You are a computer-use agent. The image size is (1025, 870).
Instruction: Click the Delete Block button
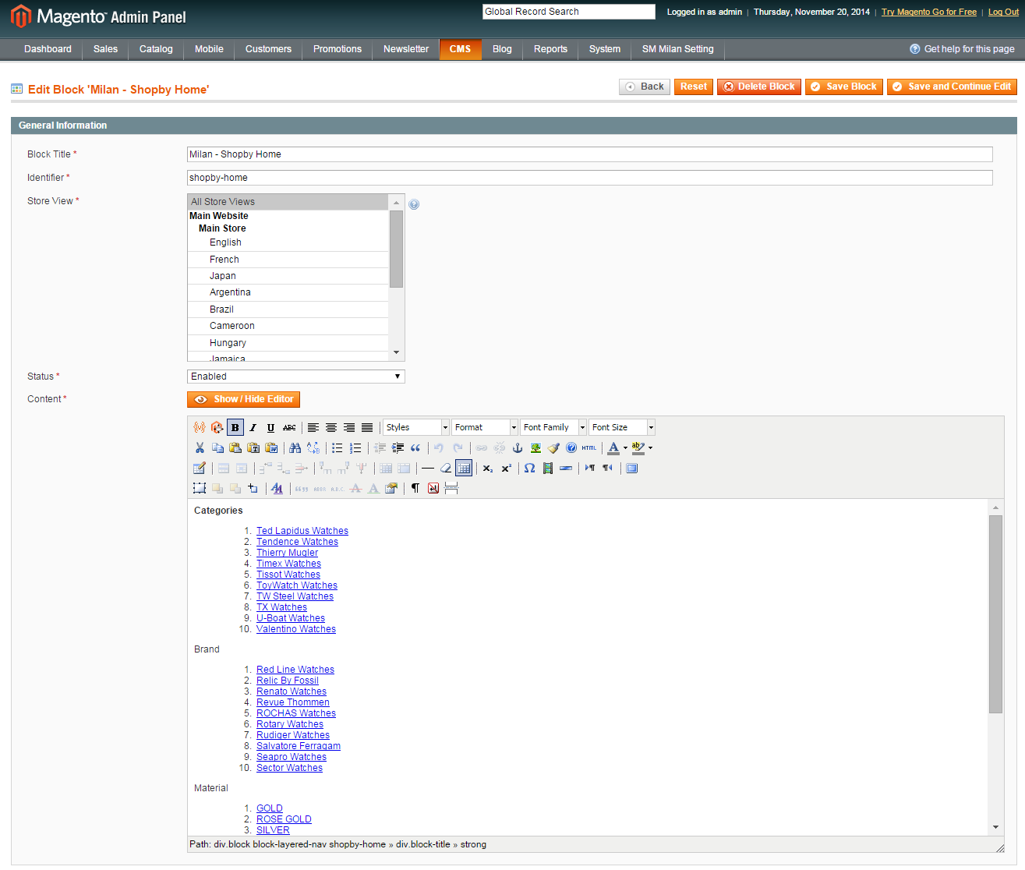(759, 87)
